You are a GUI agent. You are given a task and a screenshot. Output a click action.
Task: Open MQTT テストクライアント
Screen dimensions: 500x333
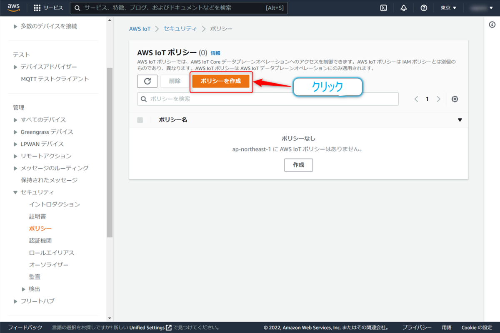click(55, 79)
